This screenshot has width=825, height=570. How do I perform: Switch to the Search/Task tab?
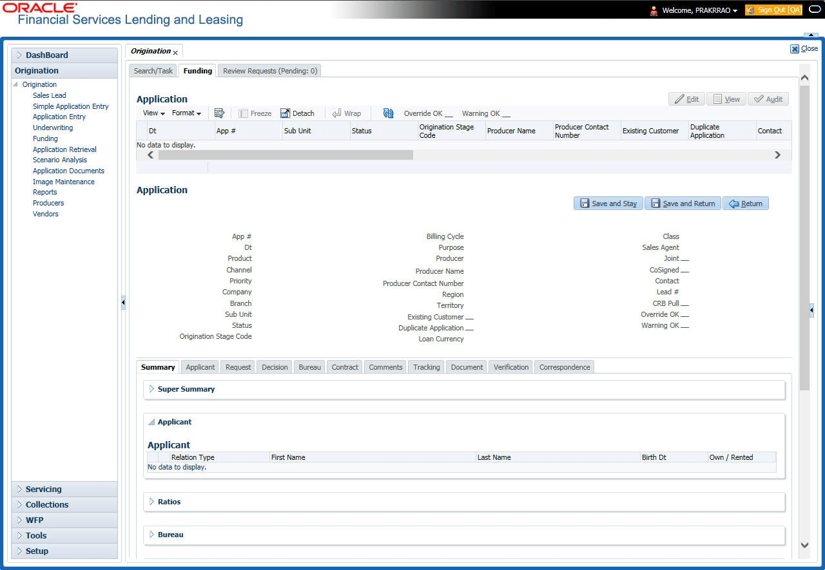153,71
